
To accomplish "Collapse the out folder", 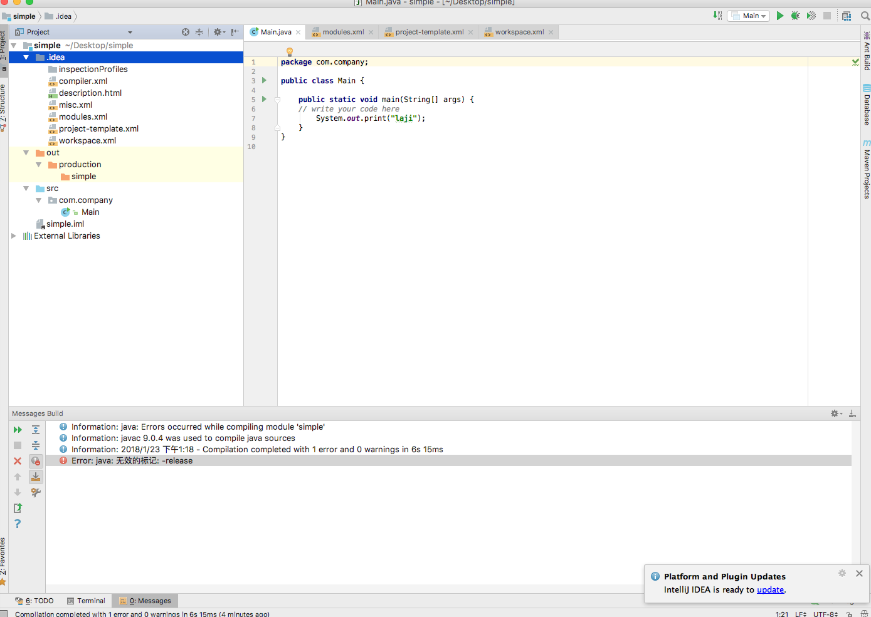I will click(26, 153).
